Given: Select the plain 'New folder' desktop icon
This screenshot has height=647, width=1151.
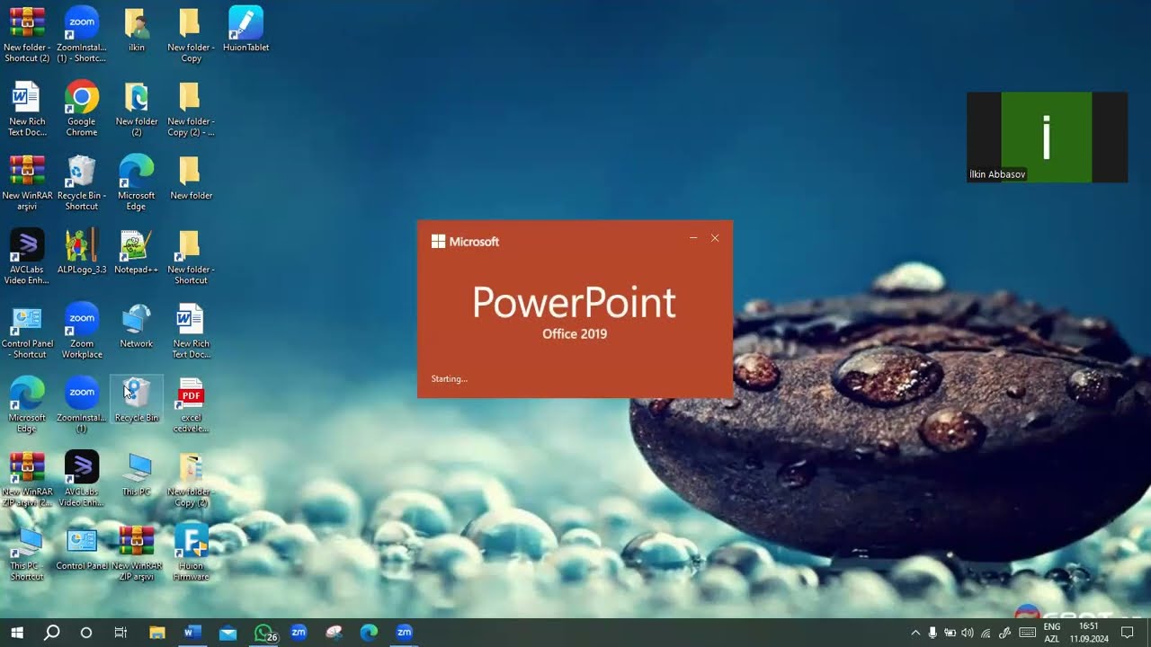Looking at the screenshot, I should [x=191, y=178].
